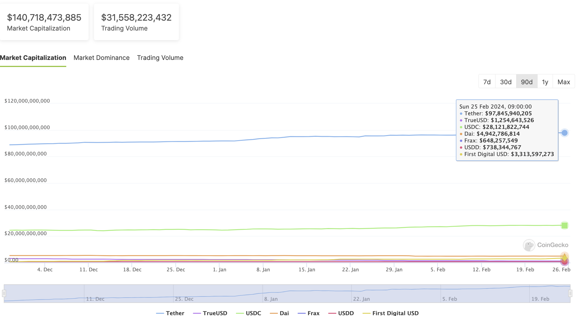Switch to Market Dominance tab

(101, 58)
